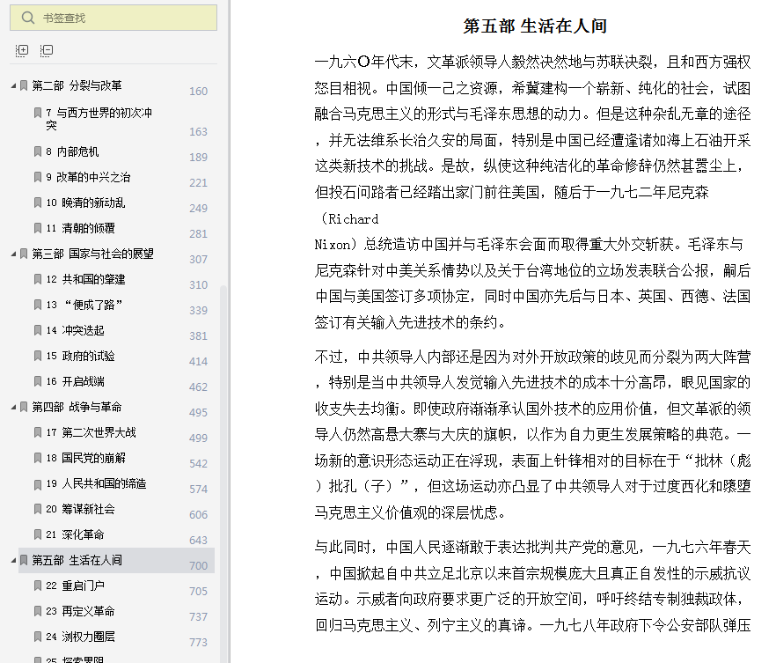
Task: Open bookmark 13 "便成了路"
Action: [84, 305]
